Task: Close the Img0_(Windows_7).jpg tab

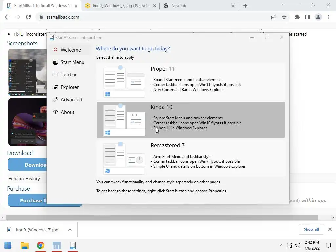Action: click(154, 6)
